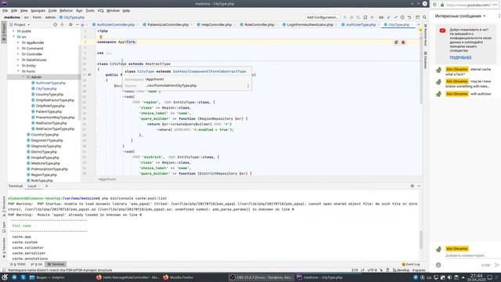Open more options in quick documentation popup
Image resolution: width=501 pixels, height=282 pixels.
pyautogui.click(x=248, y=85)
